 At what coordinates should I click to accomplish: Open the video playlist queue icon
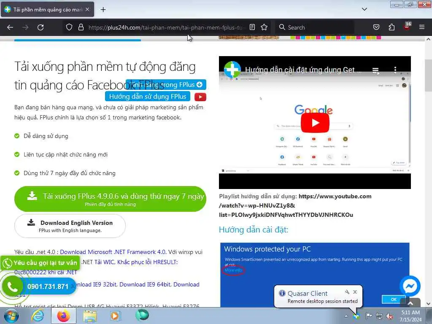click(375, 70)
